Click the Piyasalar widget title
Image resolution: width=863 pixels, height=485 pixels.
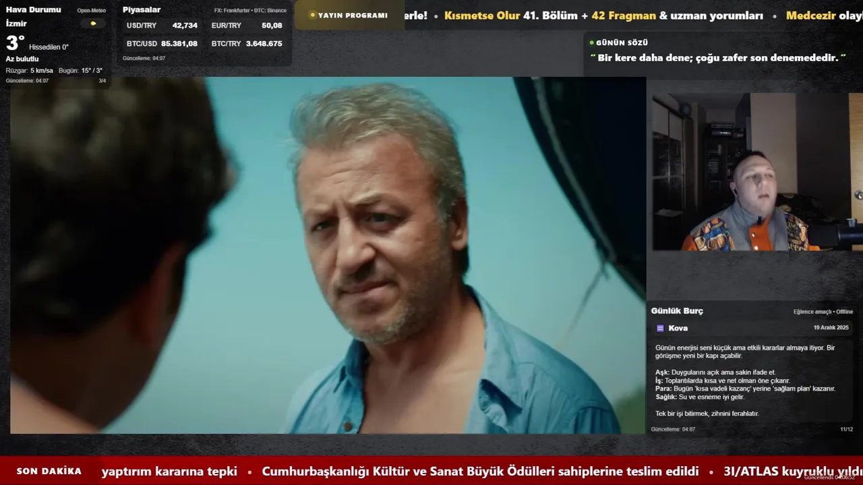pyautogui.click(x=142, y=9)
